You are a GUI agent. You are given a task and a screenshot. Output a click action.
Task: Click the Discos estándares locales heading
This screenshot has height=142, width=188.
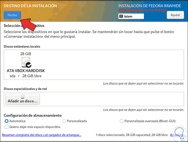pyautogui.click(x=22, y=47)
